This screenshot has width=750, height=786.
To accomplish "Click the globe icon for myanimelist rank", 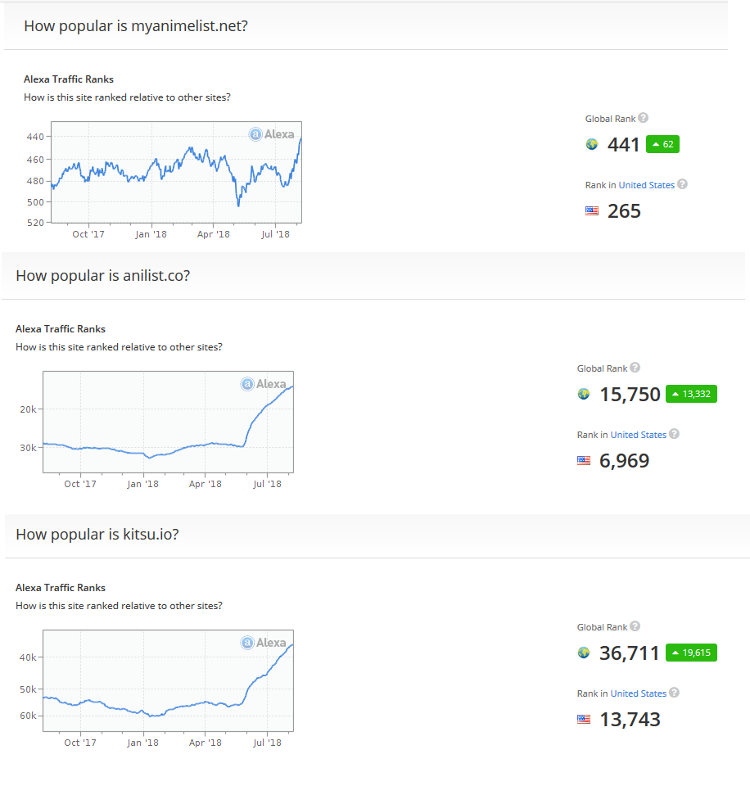I will click(592, 145).
